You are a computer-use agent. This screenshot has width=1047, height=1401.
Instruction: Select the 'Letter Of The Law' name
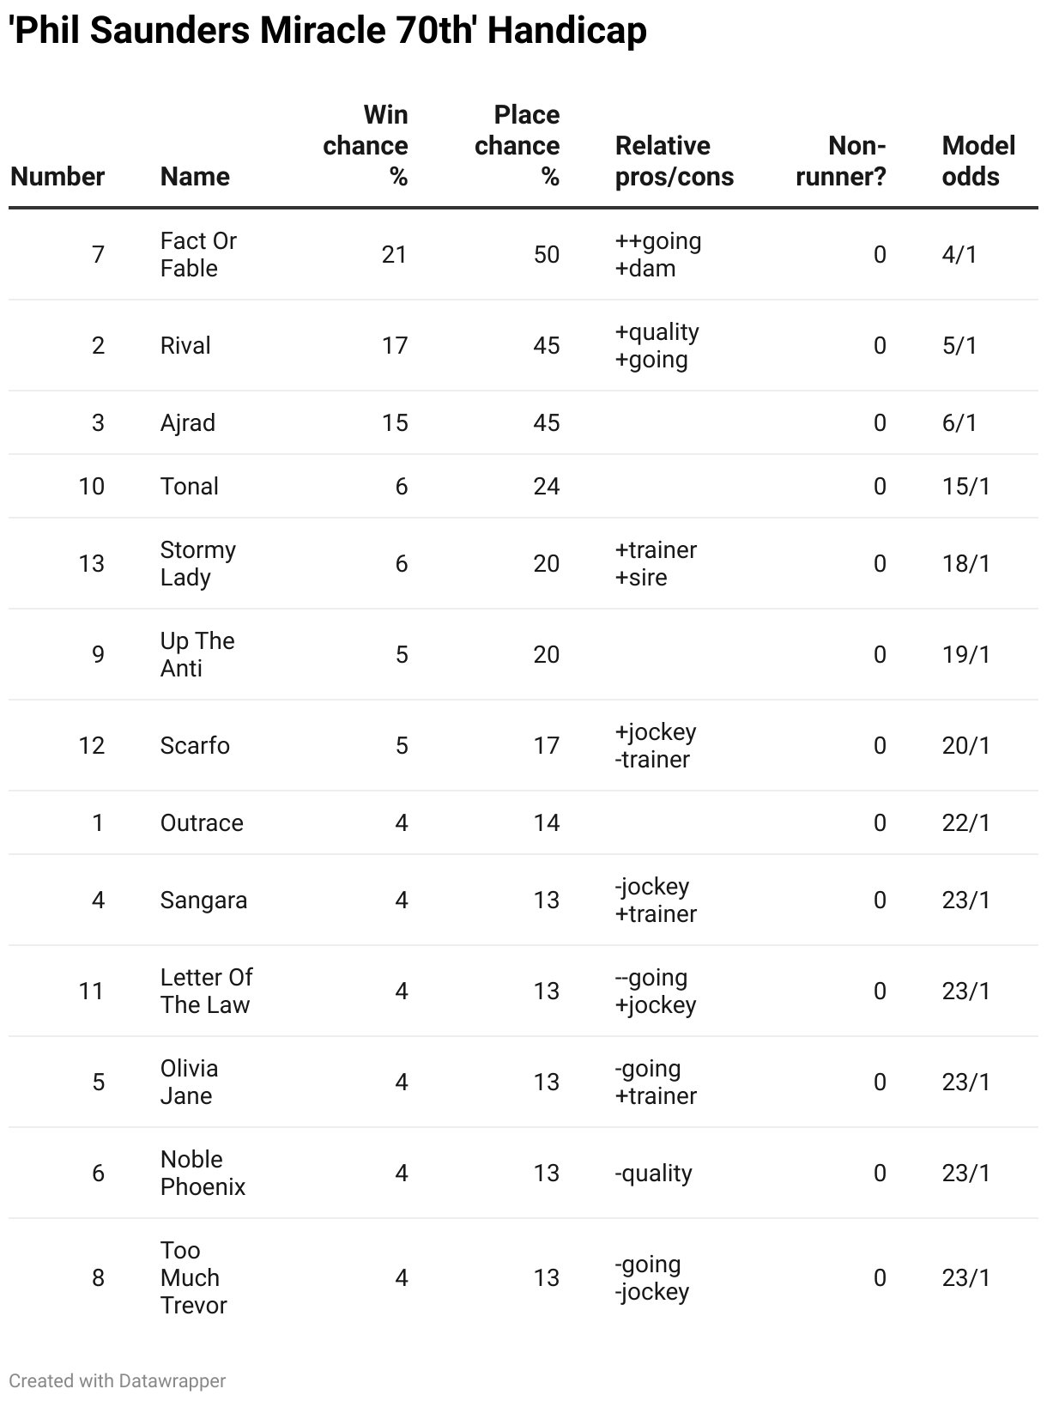(x=206, y=992)
